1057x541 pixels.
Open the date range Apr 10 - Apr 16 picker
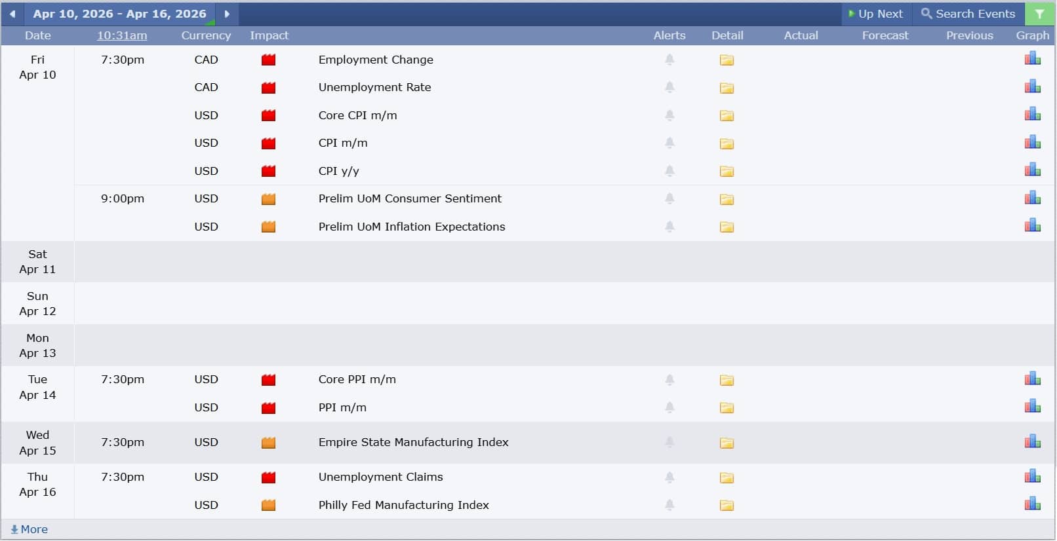[x=119, y=14]
